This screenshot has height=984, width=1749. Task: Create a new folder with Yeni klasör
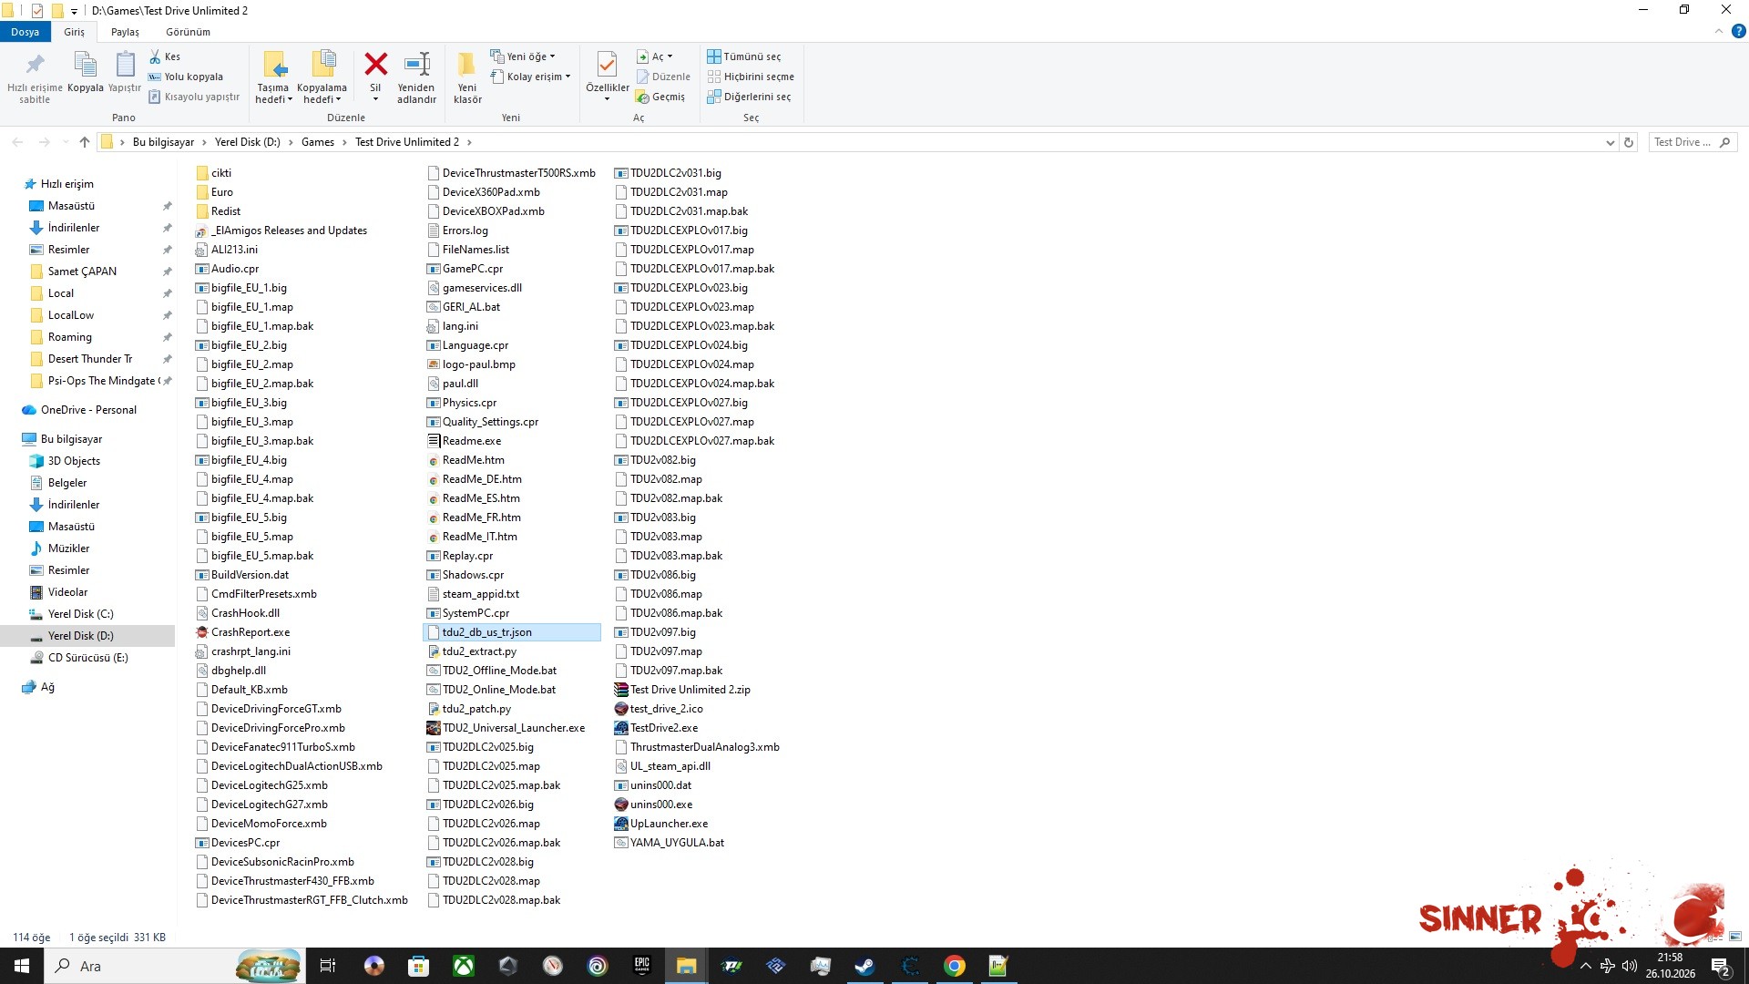pyautogui.click(x=466, y=77)
